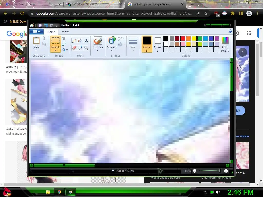
Task: Open the Chrome extensions puzzle icon
Action: 232,13
